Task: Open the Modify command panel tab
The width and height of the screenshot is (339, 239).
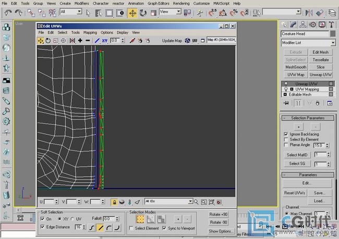Action: point(294,24)
